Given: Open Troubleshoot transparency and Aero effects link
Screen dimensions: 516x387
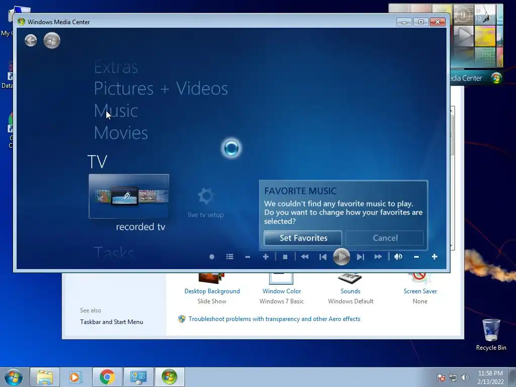Looking at the screenshot, I should 274,319.
